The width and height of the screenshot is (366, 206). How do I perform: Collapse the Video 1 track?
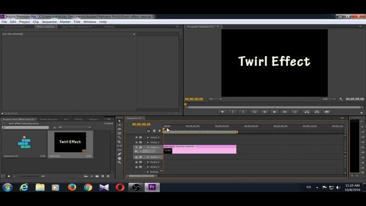(x=148, y=148)
